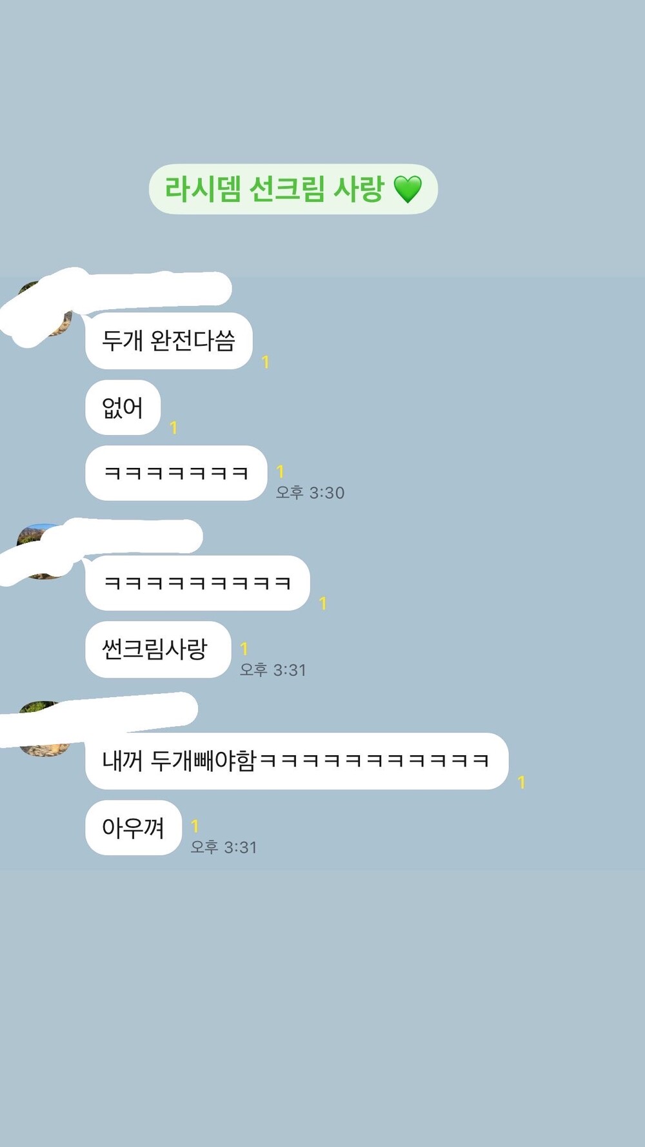Click 오후 3:31 timestamp beside 아우껴
The image size is (645, 1147).
tap(224, 847)
